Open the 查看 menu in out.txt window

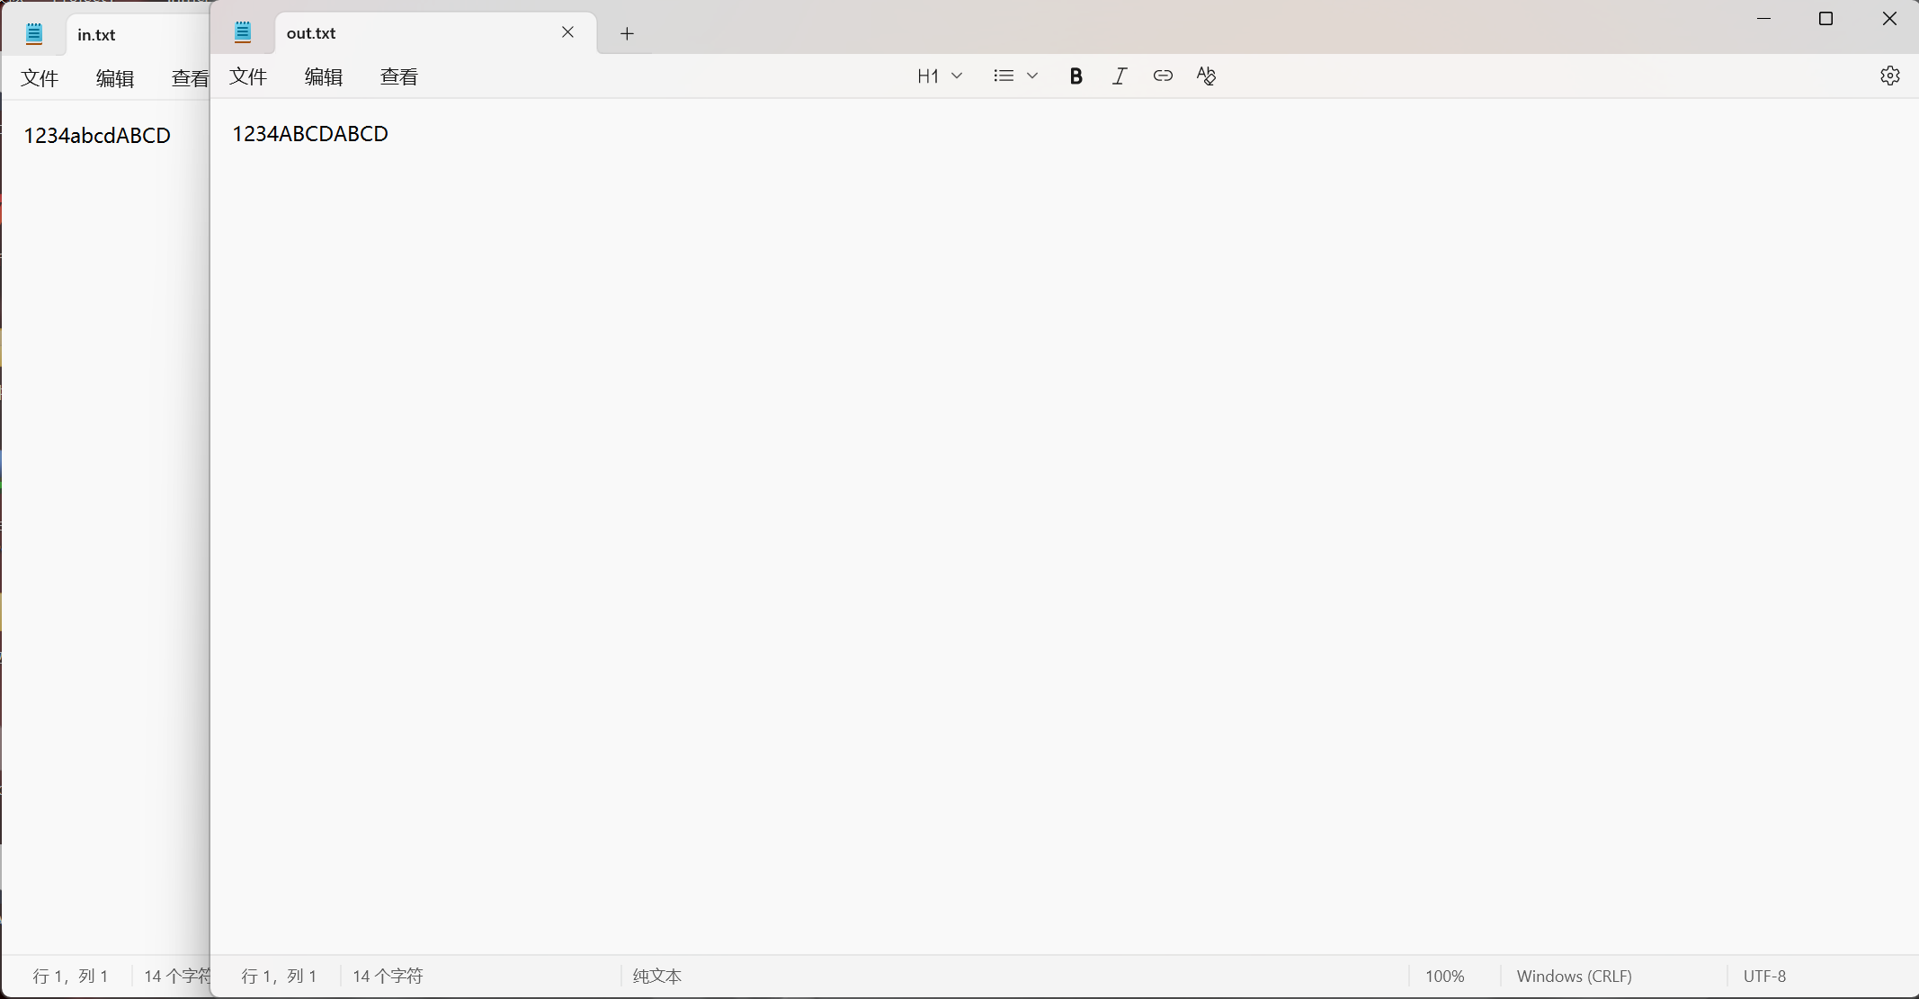(x=399, y=76)
